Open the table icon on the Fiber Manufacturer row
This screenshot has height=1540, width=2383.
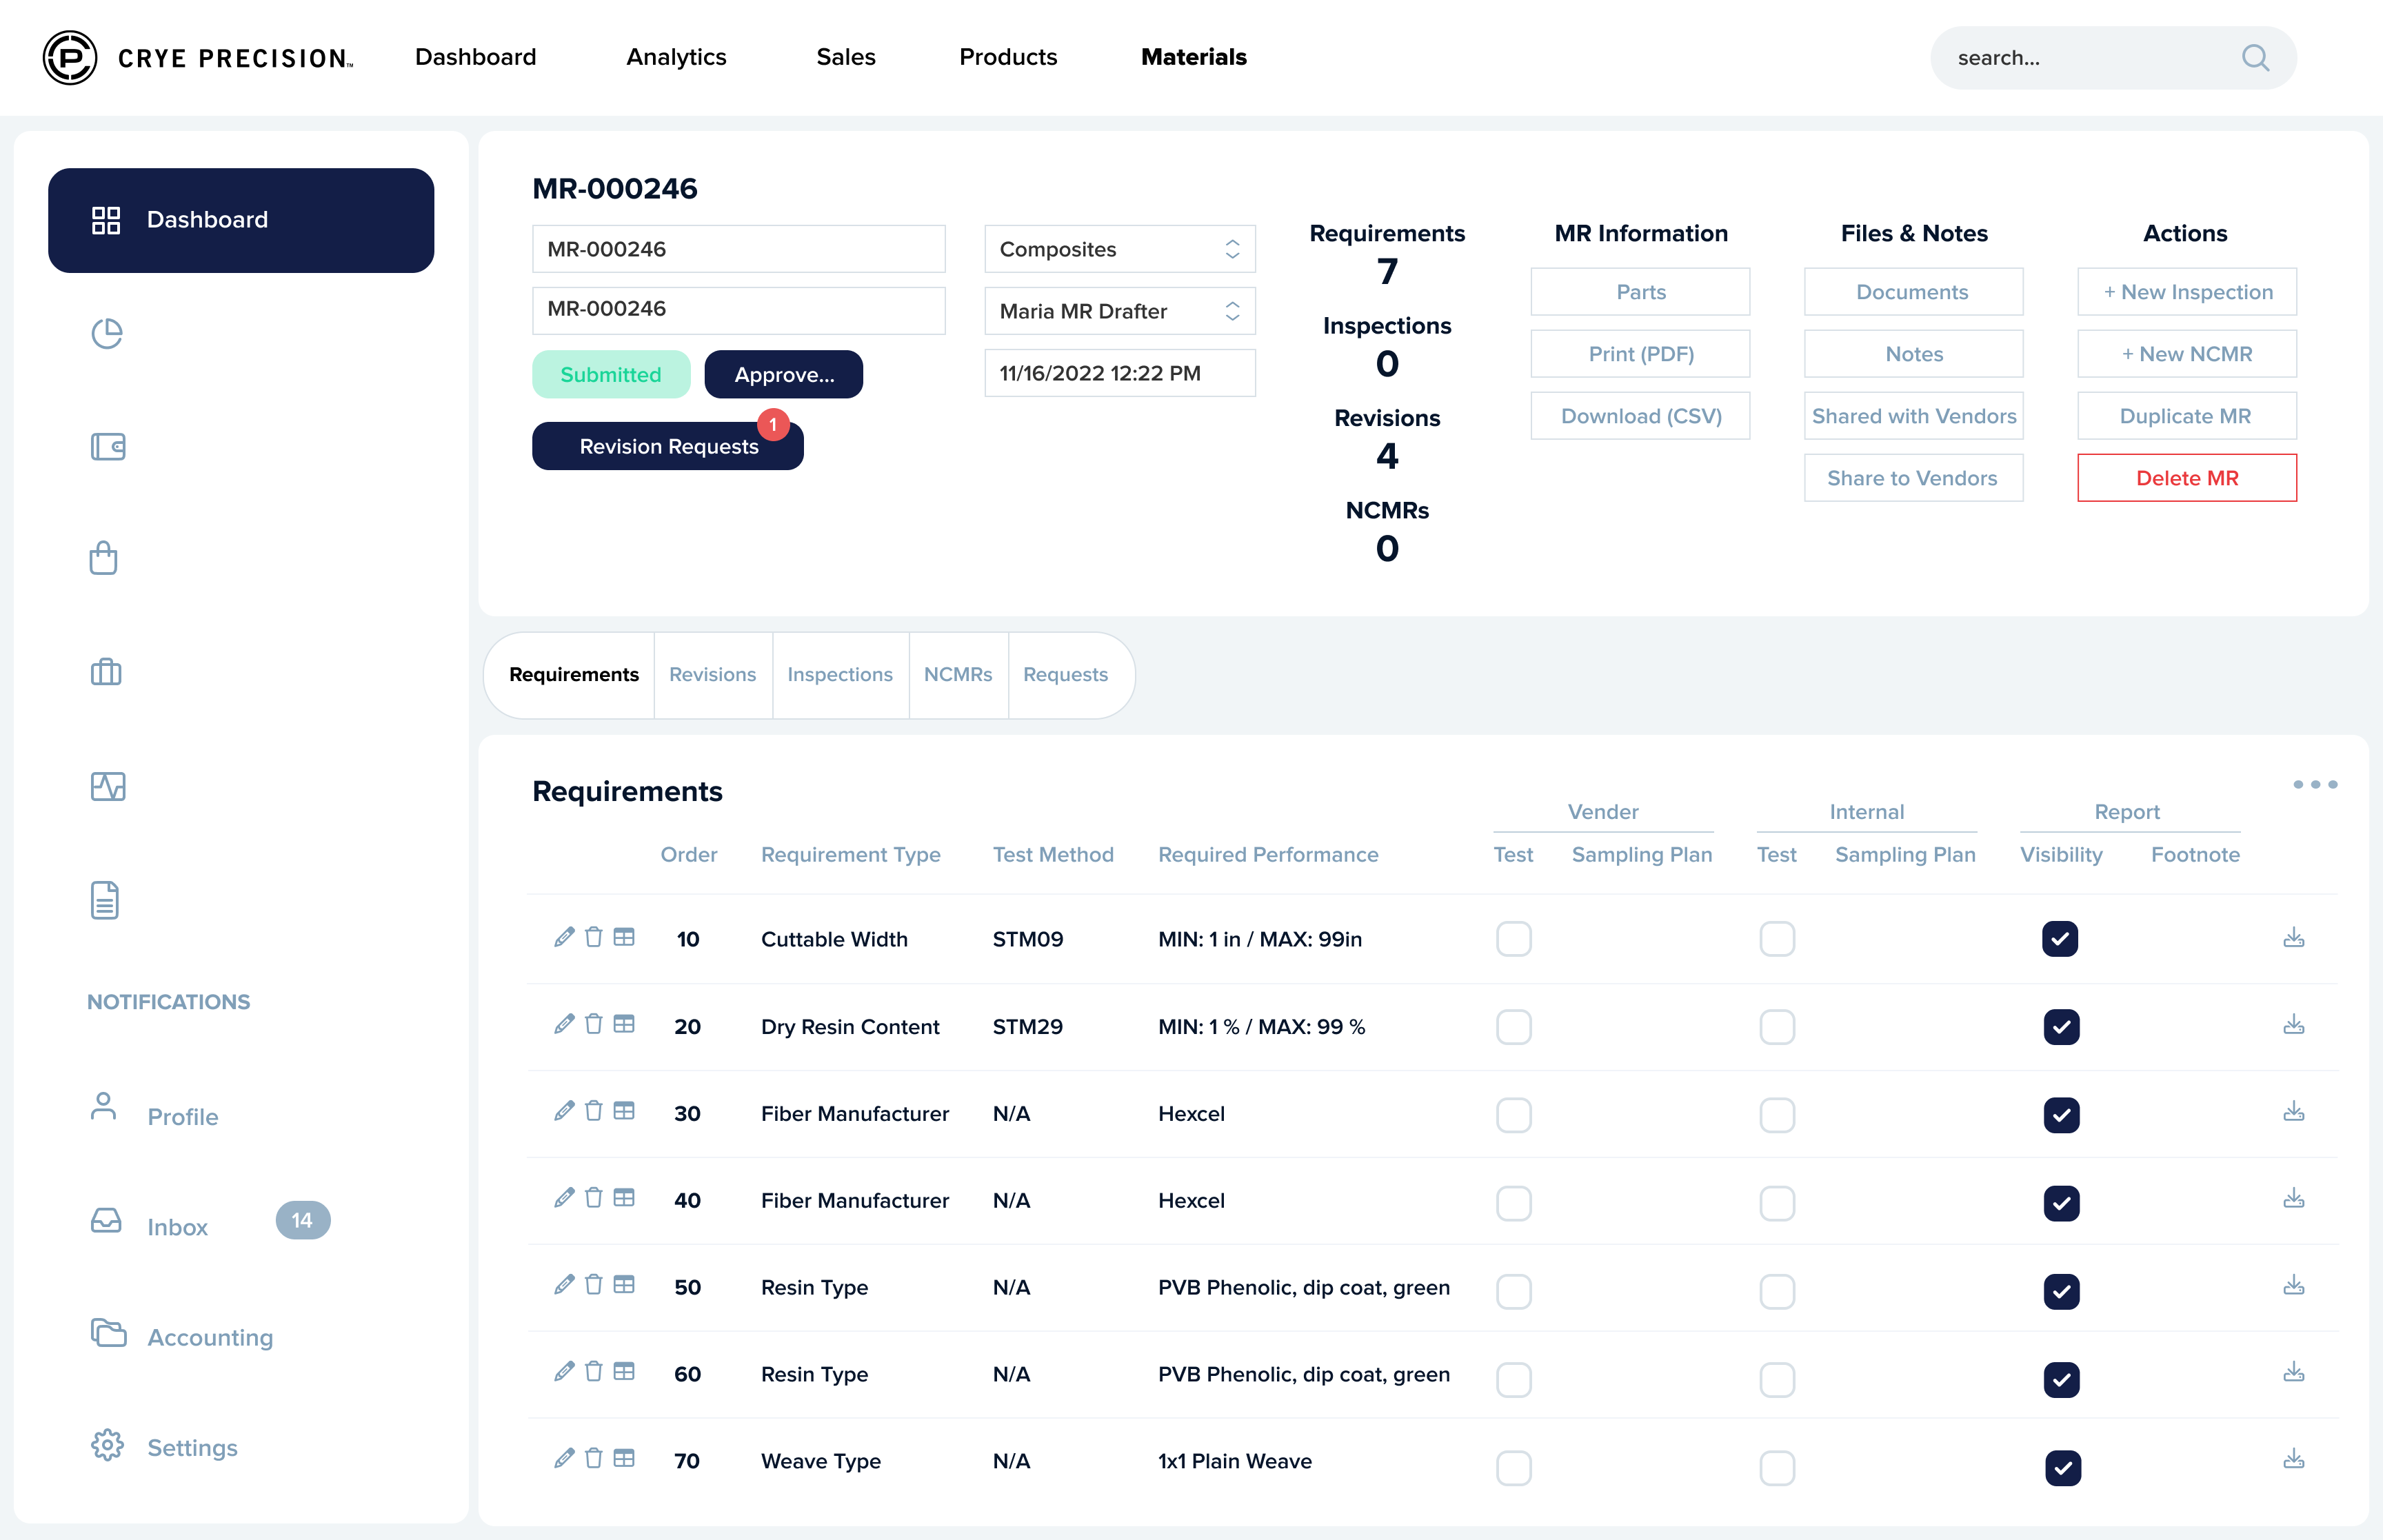624,1112
